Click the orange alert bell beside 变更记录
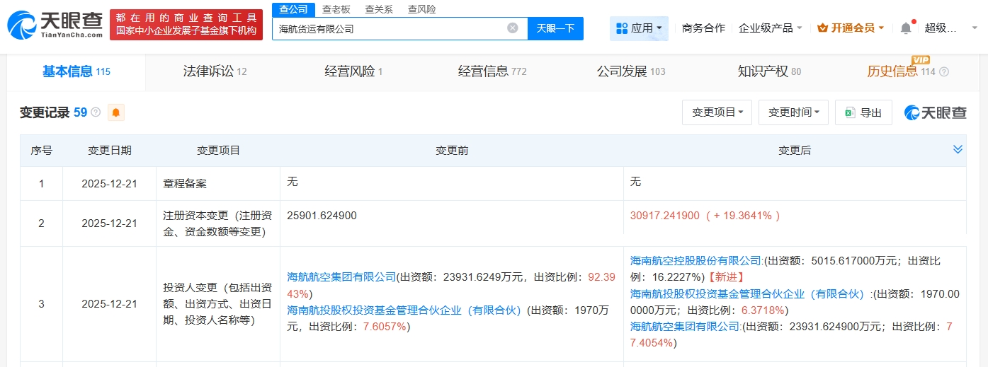 coord(115,112)
